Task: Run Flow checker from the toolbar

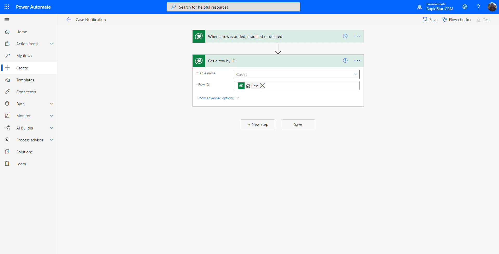Action: 457,19
